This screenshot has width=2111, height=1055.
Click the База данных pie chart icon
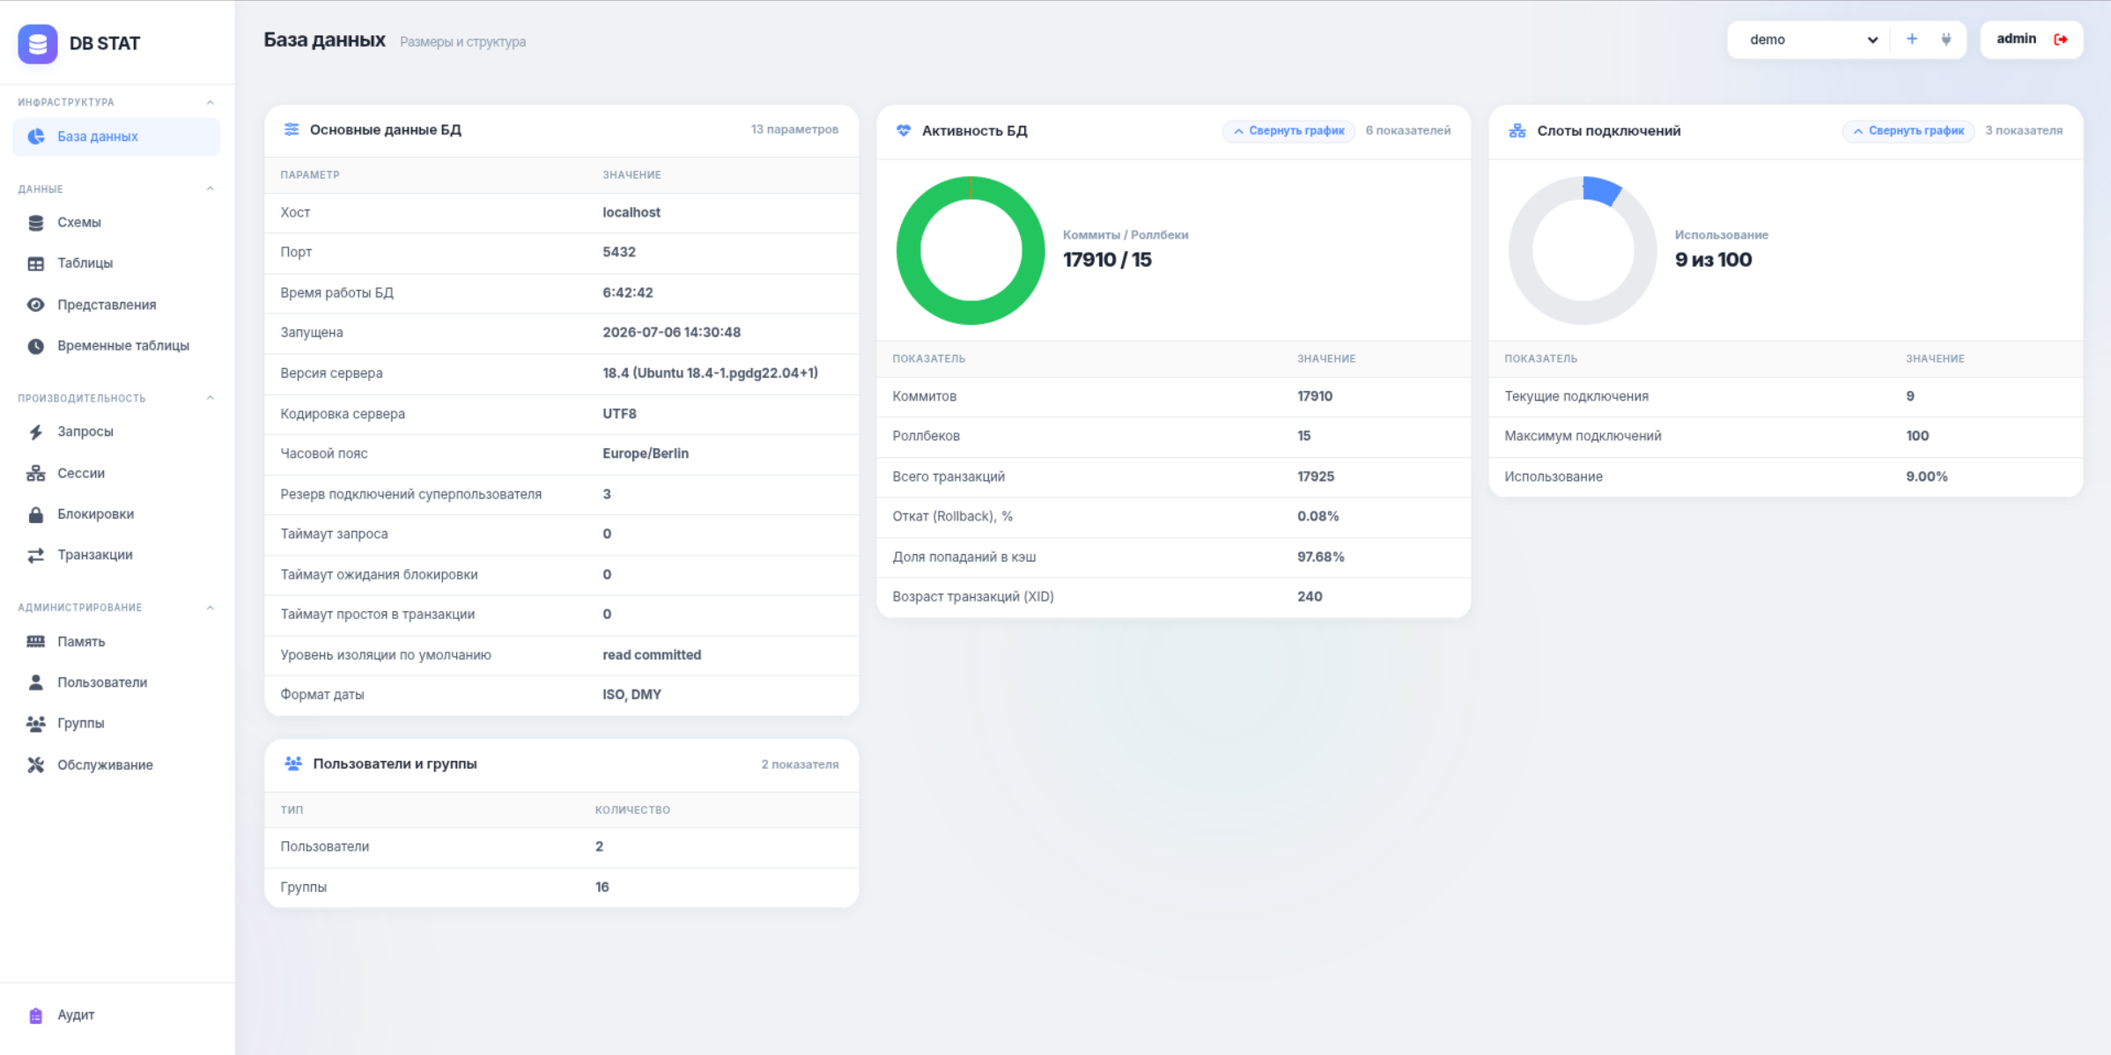point(35,136)
